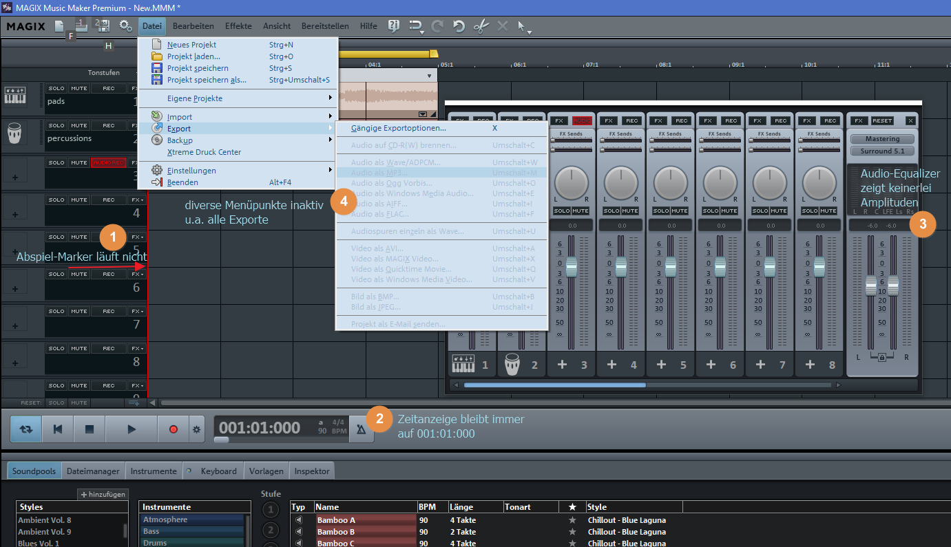The height and width of the screenshot is (547, 951).
Task: Open recording settings gear next to record
Action: coord(196,429)
